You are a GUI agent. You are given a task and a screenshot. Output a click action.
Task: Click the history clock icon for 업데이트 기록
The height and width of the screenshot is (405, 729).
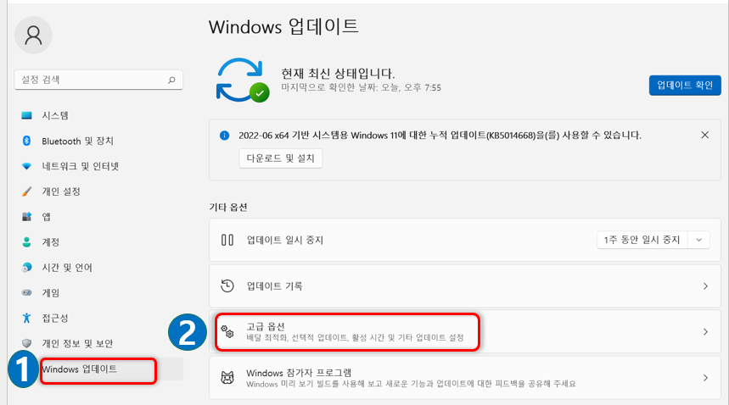click(227, 286)
